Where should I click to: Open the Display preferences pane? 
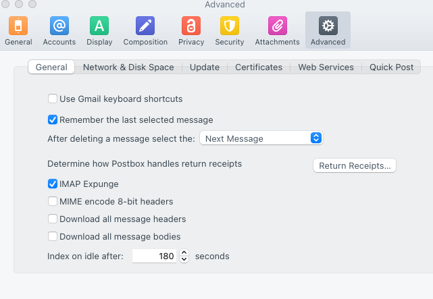point(99,30)
